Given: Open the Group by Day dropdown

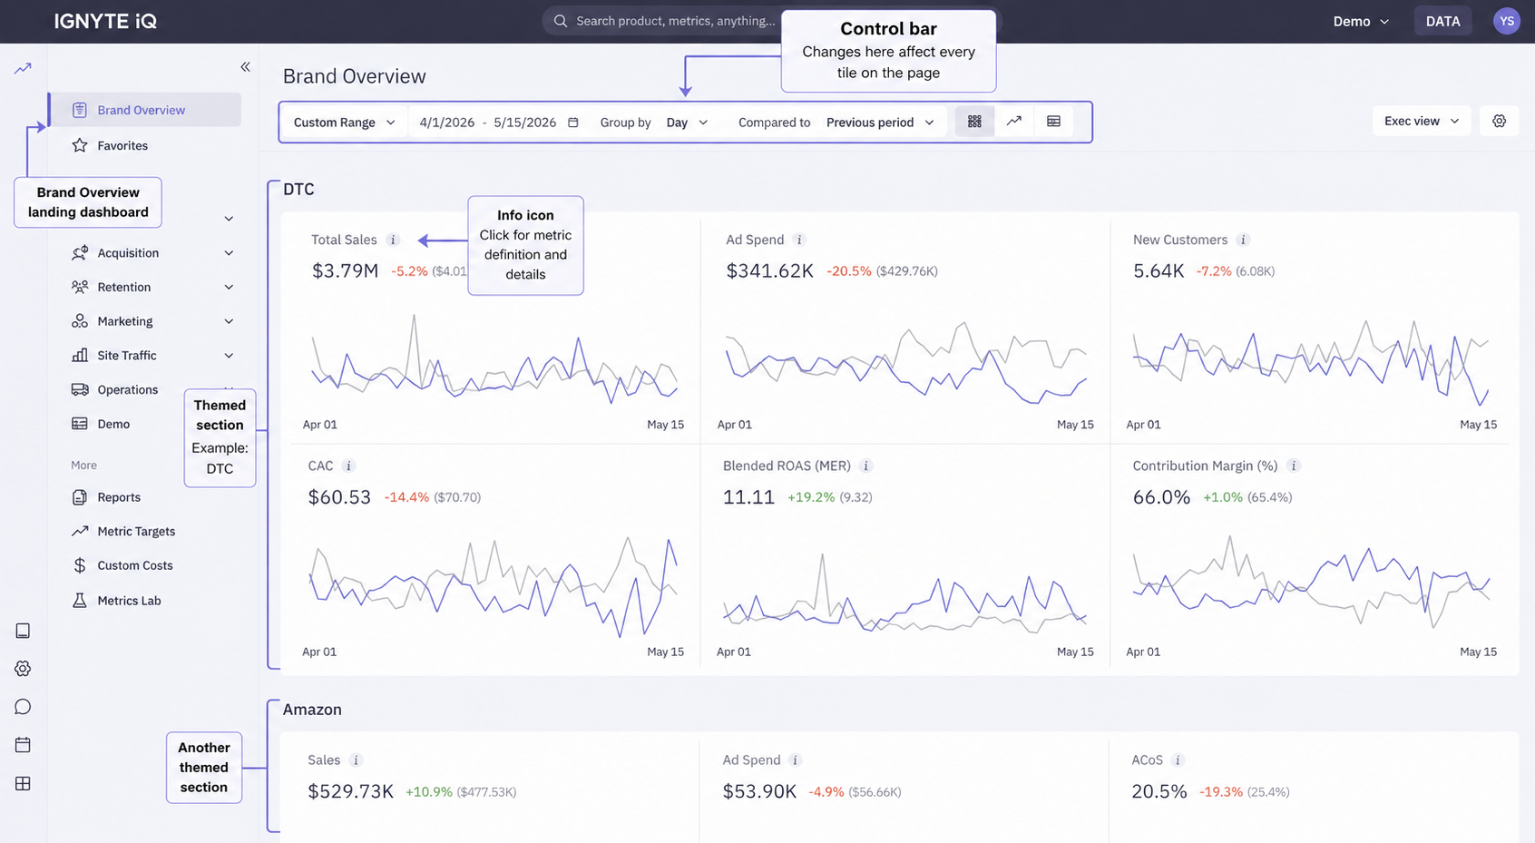Looking at the screenshot, I should 687,123.
